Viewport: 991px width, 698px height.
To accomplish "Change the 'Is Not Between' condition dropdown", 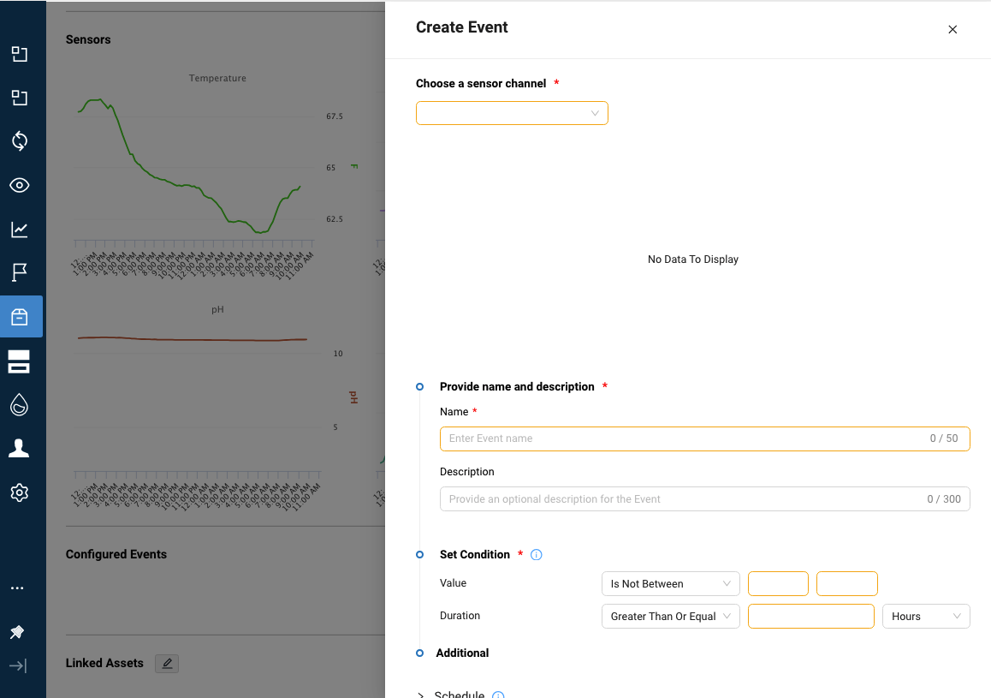I will [x=670, y=583].
